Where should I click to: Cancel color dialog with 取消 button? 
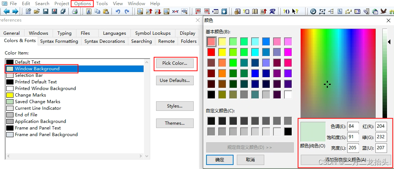coord(250,160)
